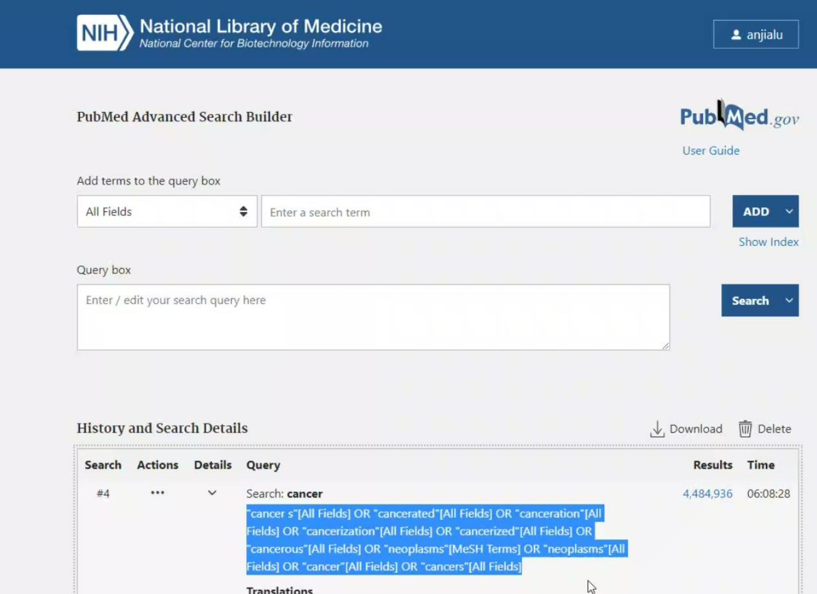Click inside the Query box textarea

point(373,318)
